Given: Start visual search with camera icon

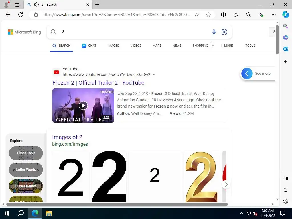Looking at the screenshot, I should (x=224, y=32).
